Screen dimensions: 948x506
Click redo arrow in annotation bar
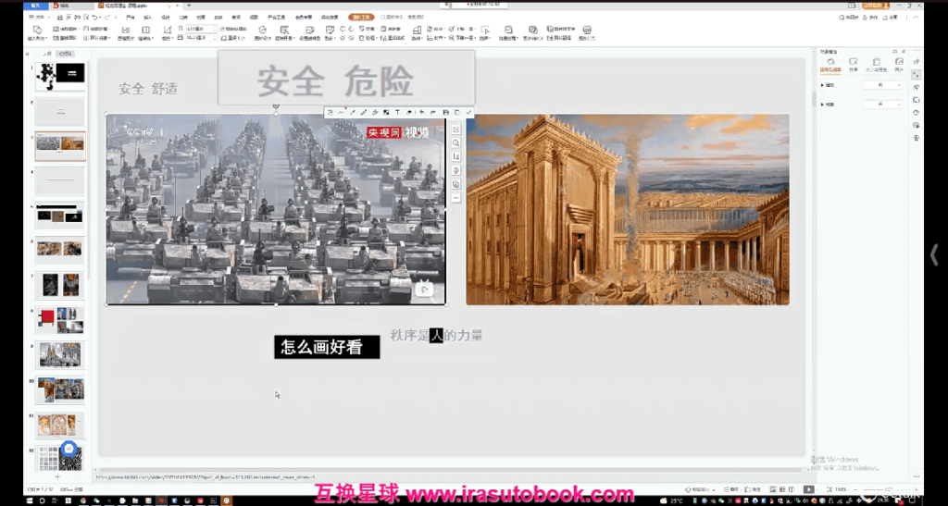point(433,112)
